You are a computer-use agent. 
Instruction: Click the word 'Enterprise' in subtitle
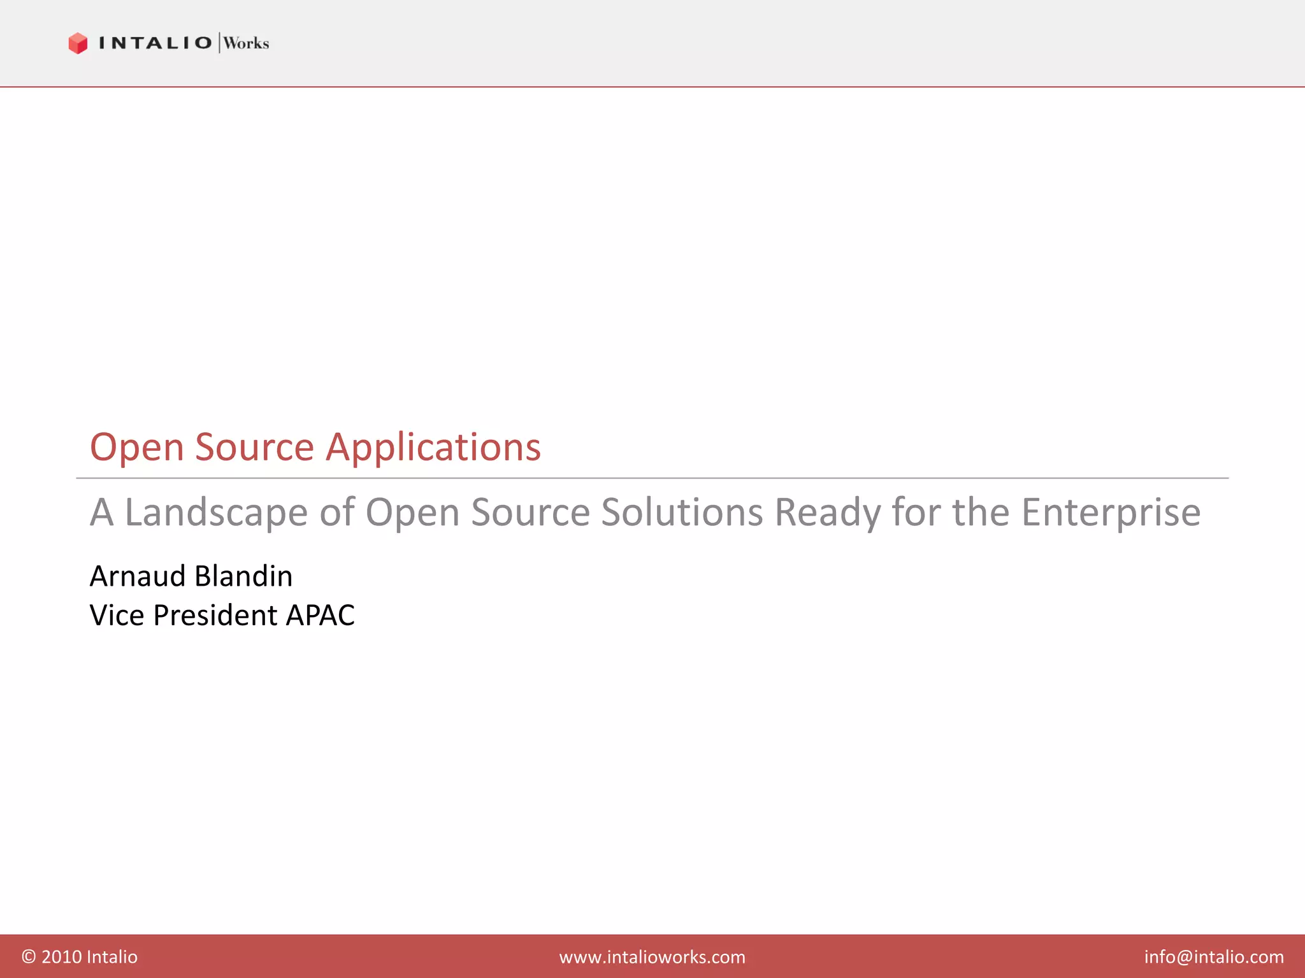(1111, 513)
